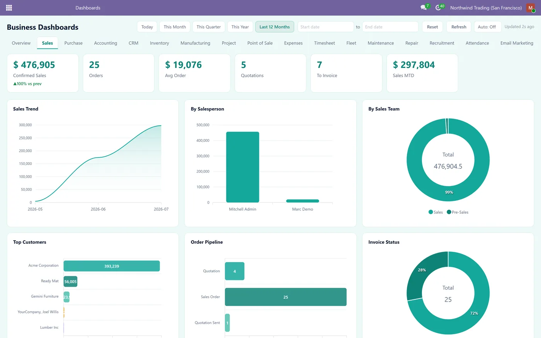This screenshot has width=541, height=338.
Task: Switch to the Overview tab
Action: [x=21, y=43]
